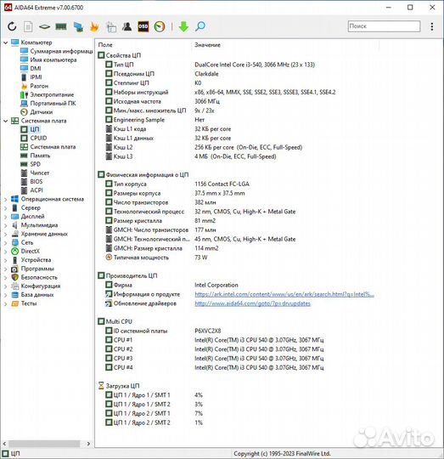The image size is (444, 459).
Task: Open Датчики sensors tree item
Action: pyautogui.click(x=37, y=112)
